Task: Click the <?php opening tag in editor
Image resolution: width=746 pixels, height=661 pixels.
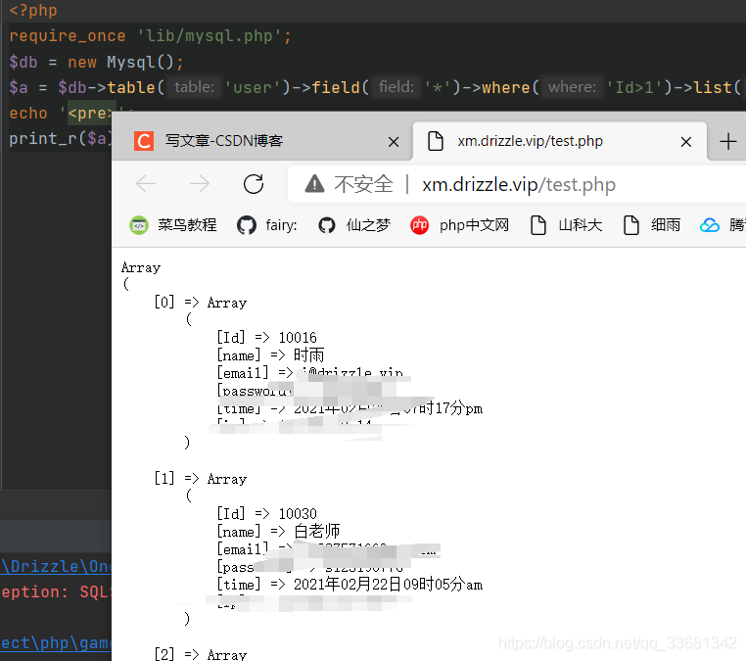Action: [33, 11]
